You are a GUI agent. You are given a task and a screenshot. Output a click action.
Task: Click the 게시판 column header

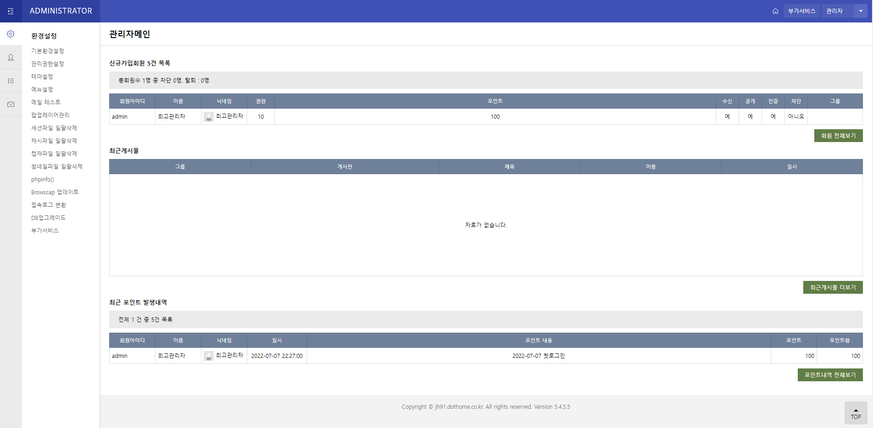click(345, 167)
